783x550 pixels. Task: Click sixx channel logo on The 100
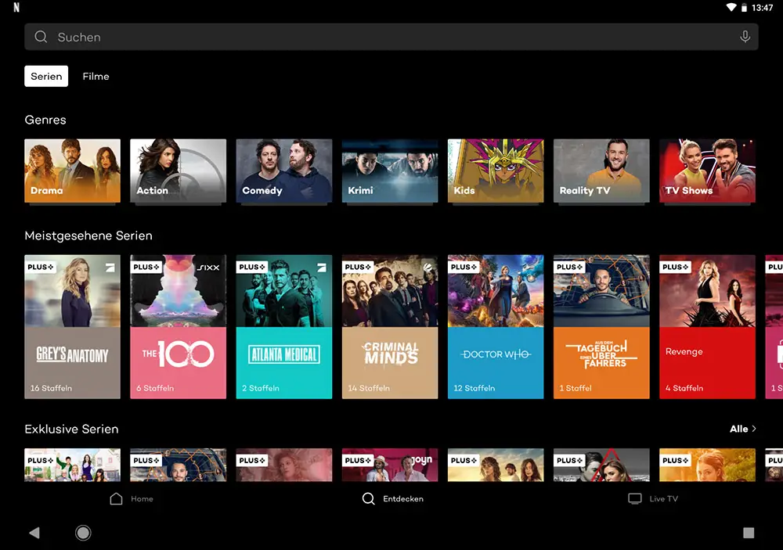click(208, 268)
